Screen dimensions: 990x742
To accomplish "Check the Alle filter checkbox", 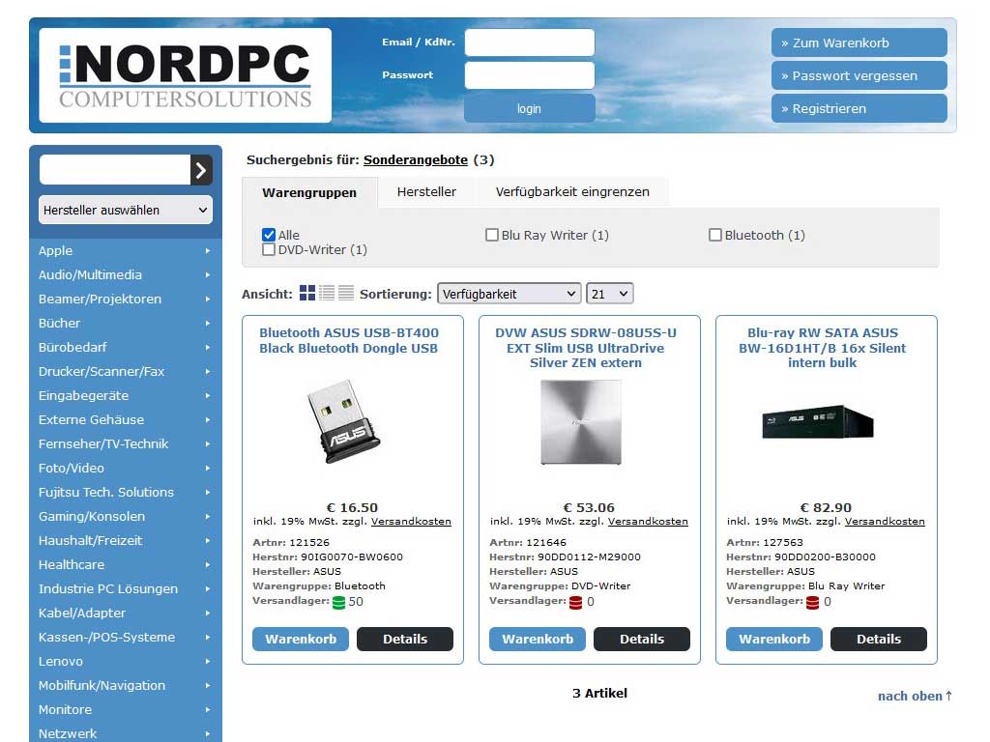I will tap(269, 235).
